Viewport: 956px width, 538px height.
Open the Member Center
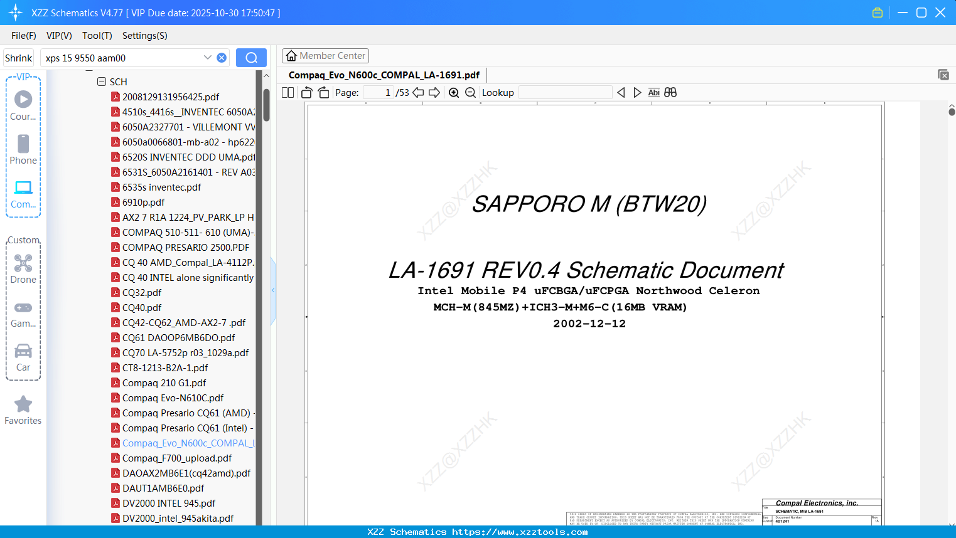point(325,56)
